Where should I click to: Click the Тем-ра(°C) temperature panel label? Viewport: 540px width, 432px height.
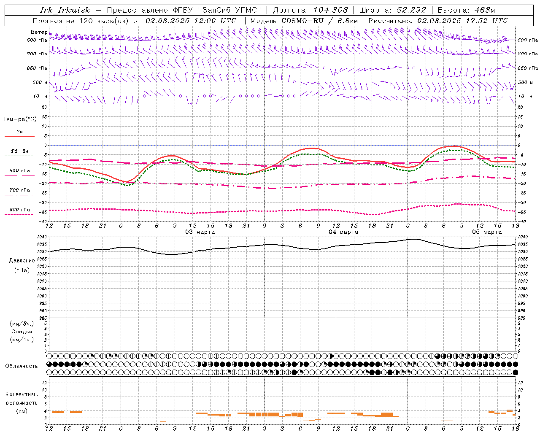point(20,119)
